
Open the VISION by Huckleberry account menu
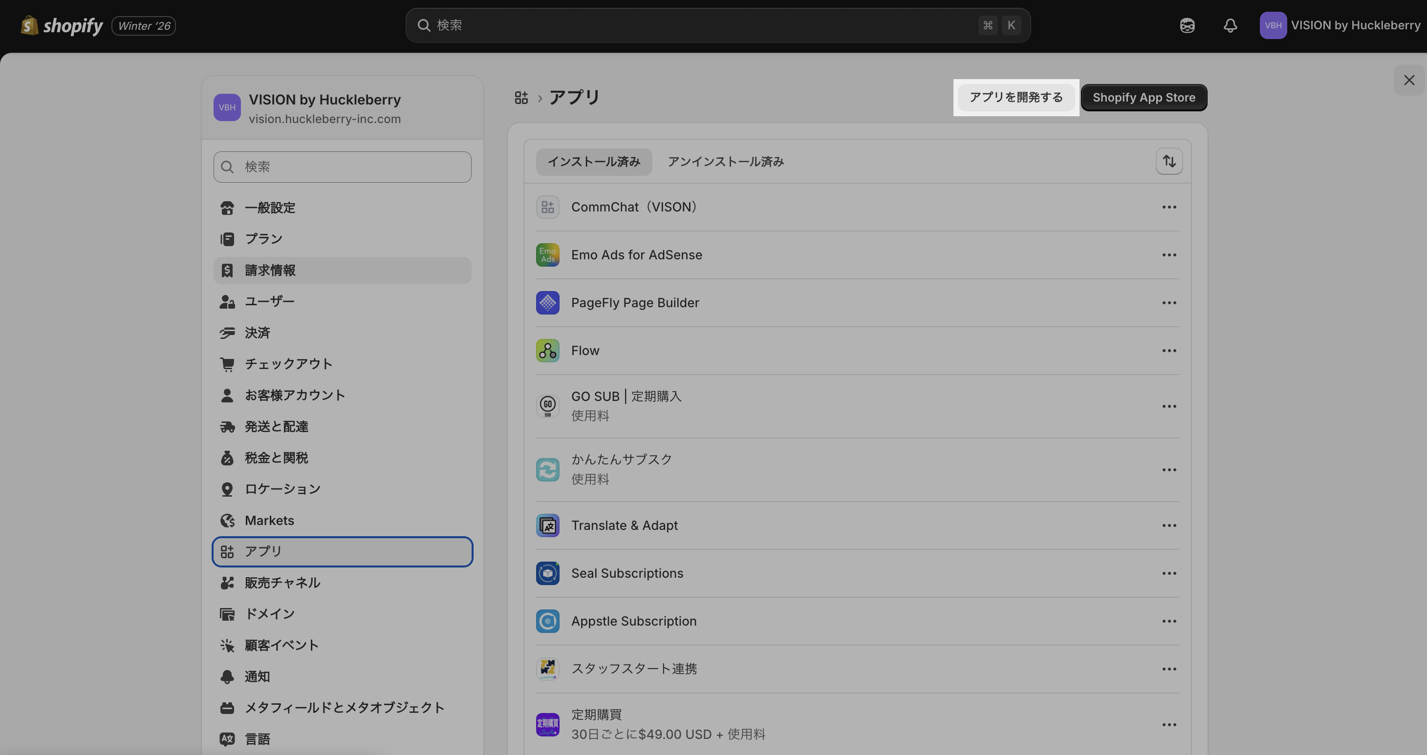tap(1340, 25)
